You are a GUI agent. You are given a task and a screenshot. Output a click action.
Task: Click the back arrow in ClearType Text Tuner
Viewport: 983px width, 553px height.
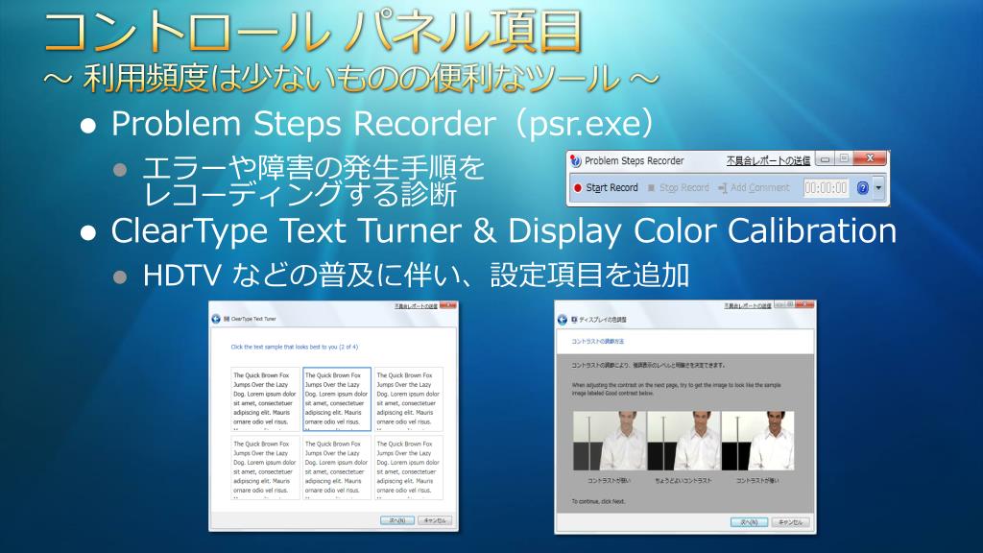216,319
